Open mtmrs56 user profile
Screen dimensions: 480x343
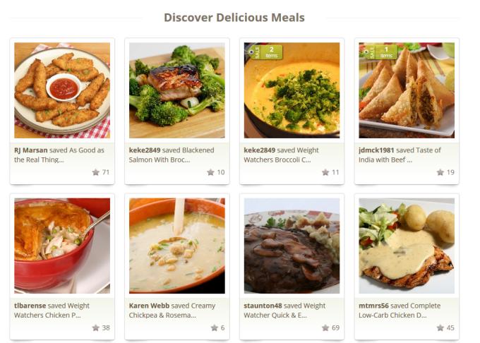pyautogui.click(x=373, y=306)
